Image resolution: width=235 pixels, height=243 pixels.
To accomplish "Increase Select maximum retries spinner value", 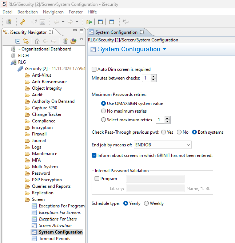I will click(167, 118).
